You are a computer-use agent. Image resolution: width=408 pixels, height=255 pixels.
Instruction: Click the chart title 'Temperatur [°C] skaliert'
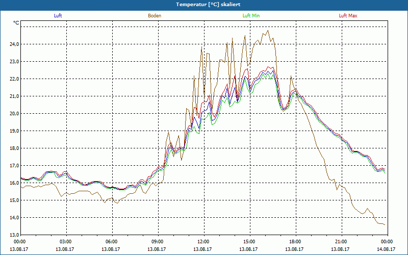click(208, 5)
